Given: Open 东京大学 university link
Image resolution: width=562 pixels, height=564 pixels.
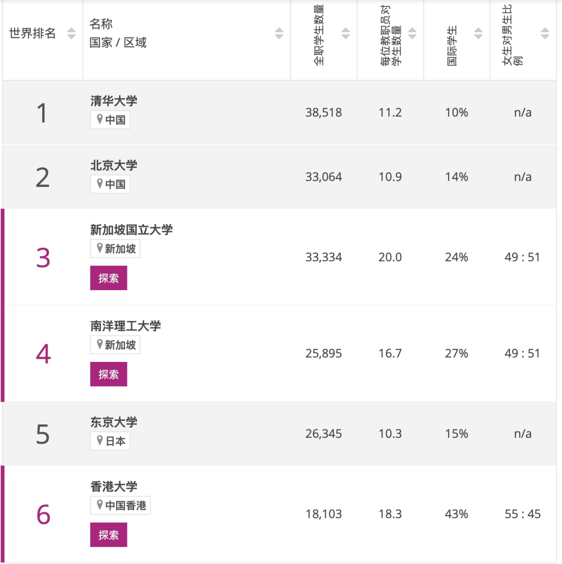Looking at the screenshot, I should [x=113, y=422].
